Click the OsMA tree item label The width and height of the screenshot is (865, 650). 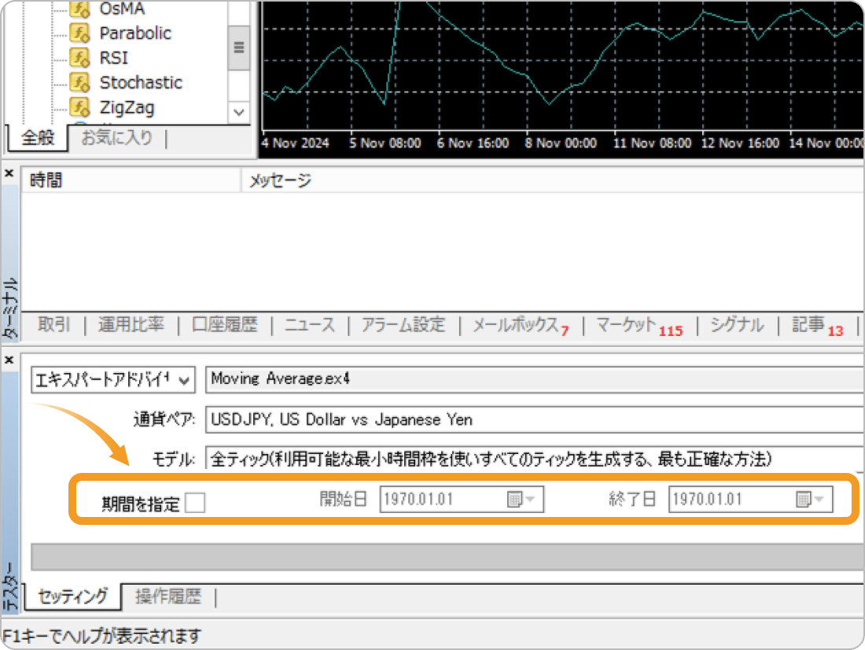(122, 9)
